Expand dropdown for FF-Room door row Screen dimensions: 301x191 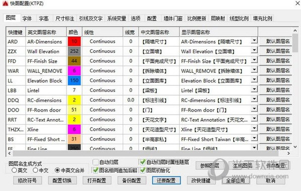[254, 109]
